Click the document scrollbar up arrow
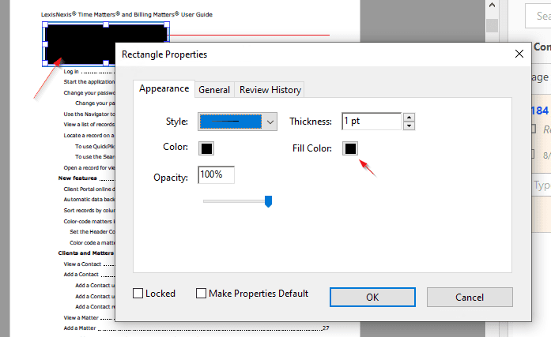551x337 pixels. [492, 5]
